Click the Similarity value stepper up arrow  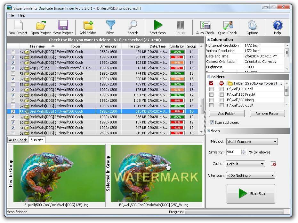[244, 150]
